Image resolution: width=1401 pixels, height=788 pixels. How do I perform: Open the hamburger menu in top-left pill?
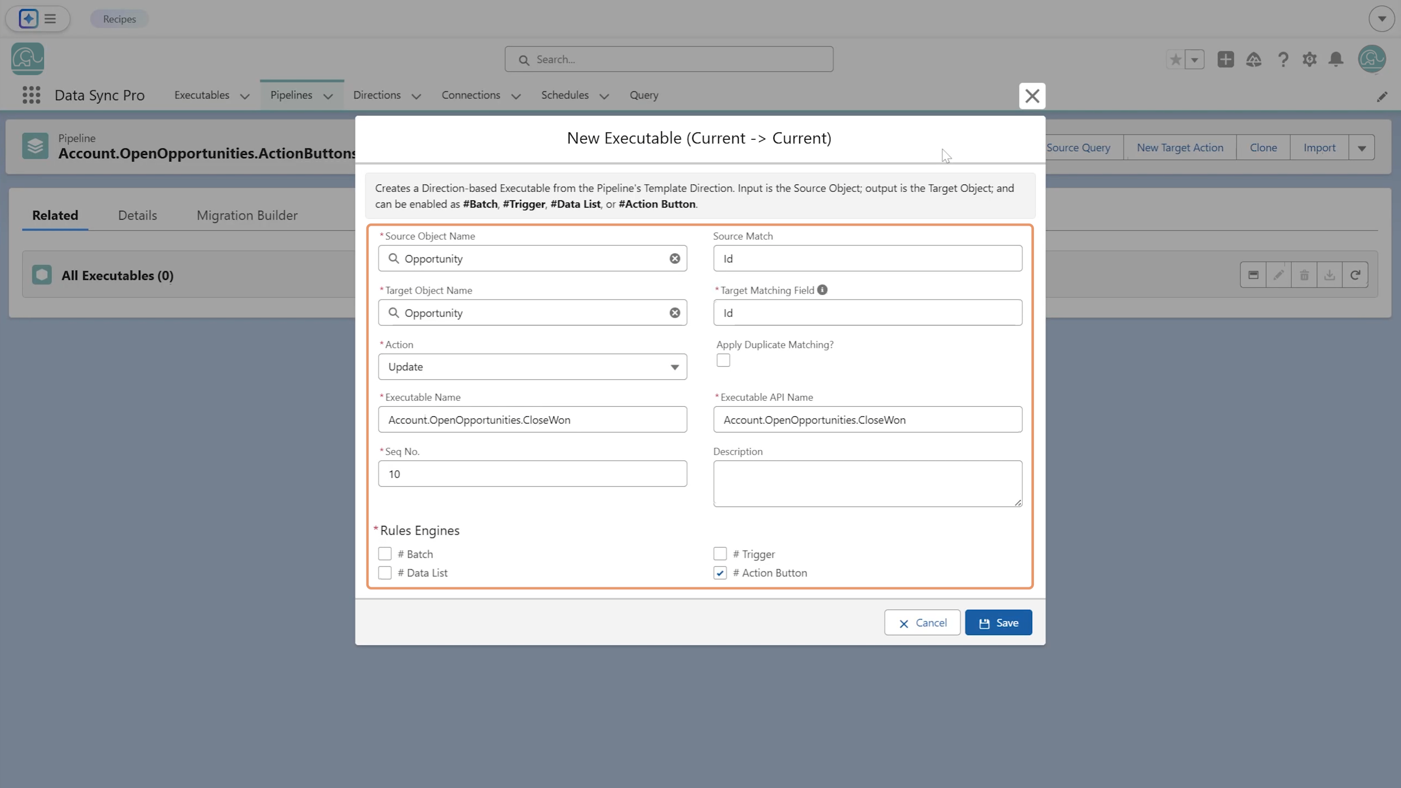pyautogui.click(x=50, y=19)
